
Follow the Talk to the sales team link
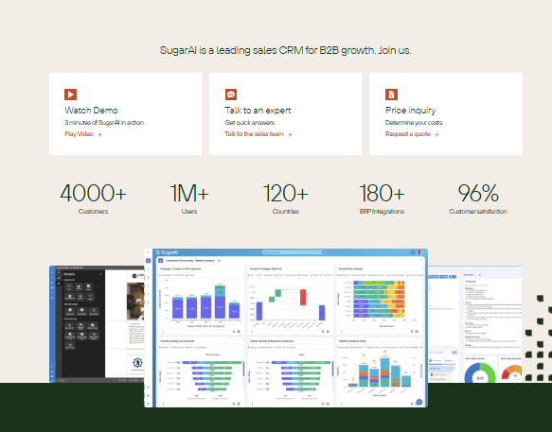[258, 134]
